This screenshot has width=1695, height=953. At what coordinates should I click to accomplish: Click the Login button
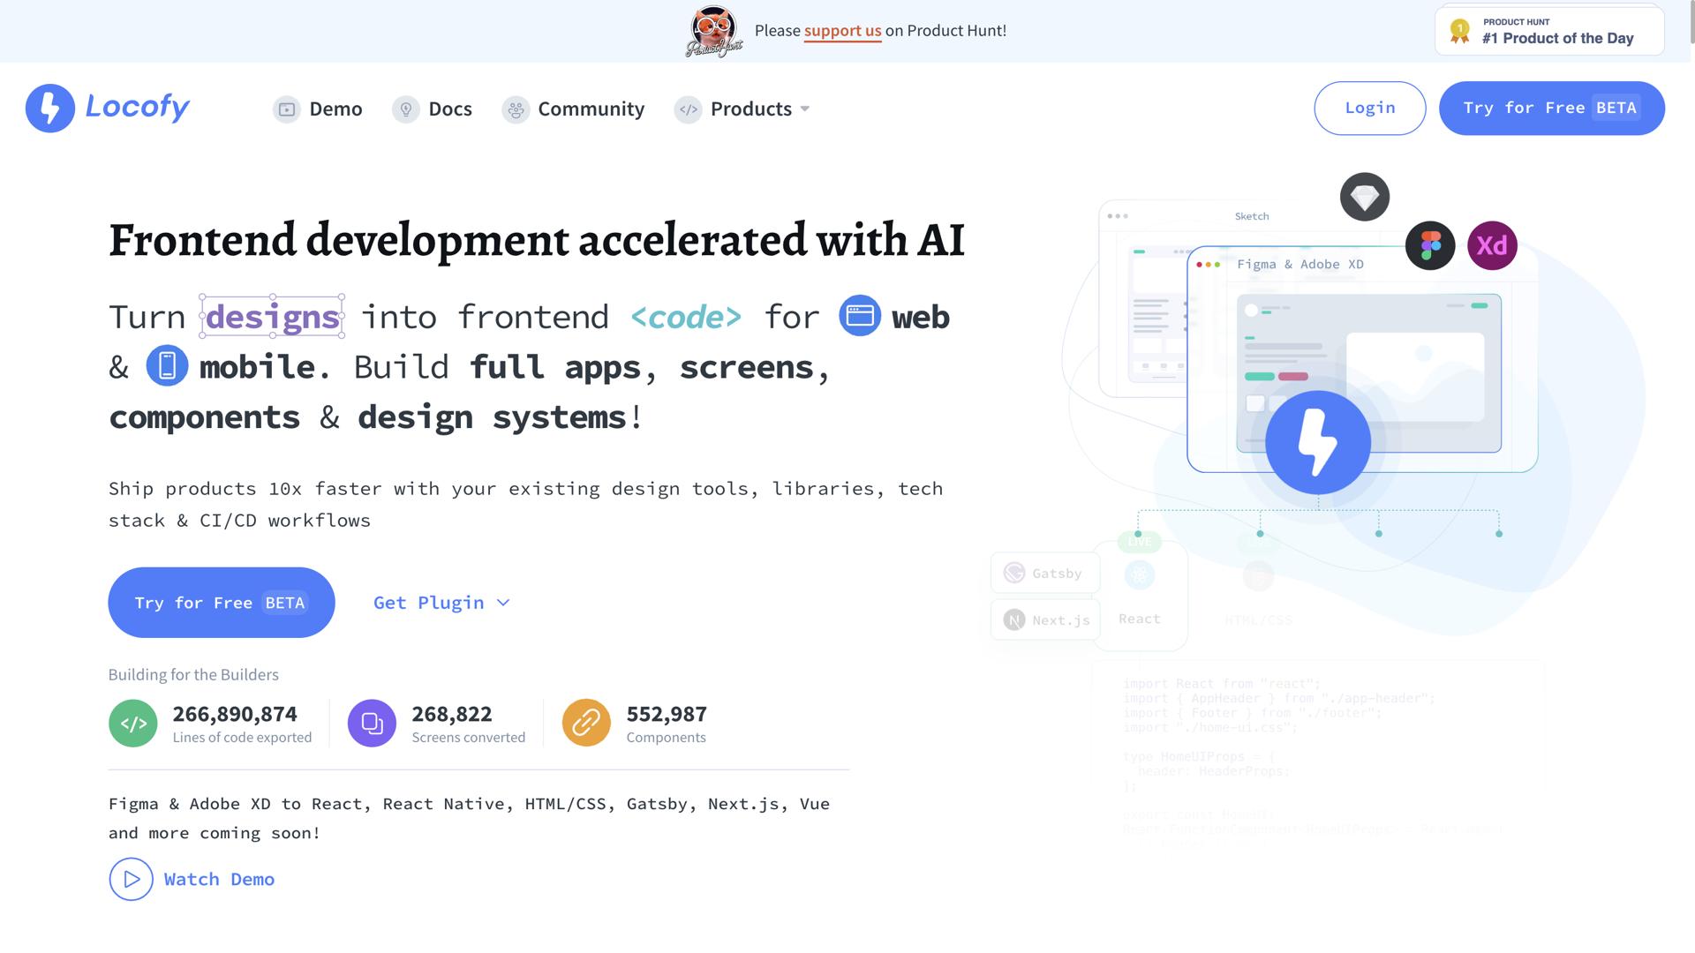click(x=1369, y=109)
